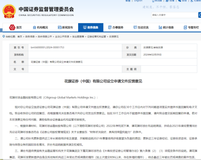Click the main article heading 花旗证券（中国）有限公司设立申请文件反馈意见

click(x=103, y=81)
